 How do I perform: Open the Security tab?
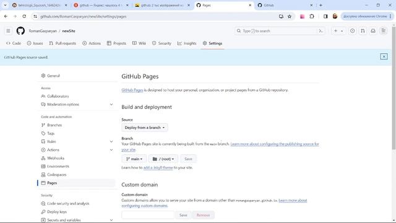[161, 43]
